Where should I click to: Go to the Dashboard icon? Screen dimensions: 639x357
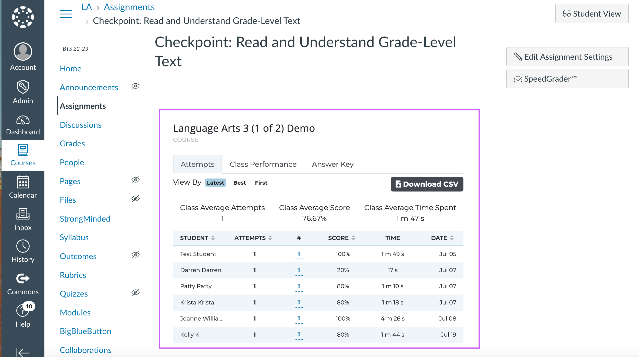(x=23, y=120)
